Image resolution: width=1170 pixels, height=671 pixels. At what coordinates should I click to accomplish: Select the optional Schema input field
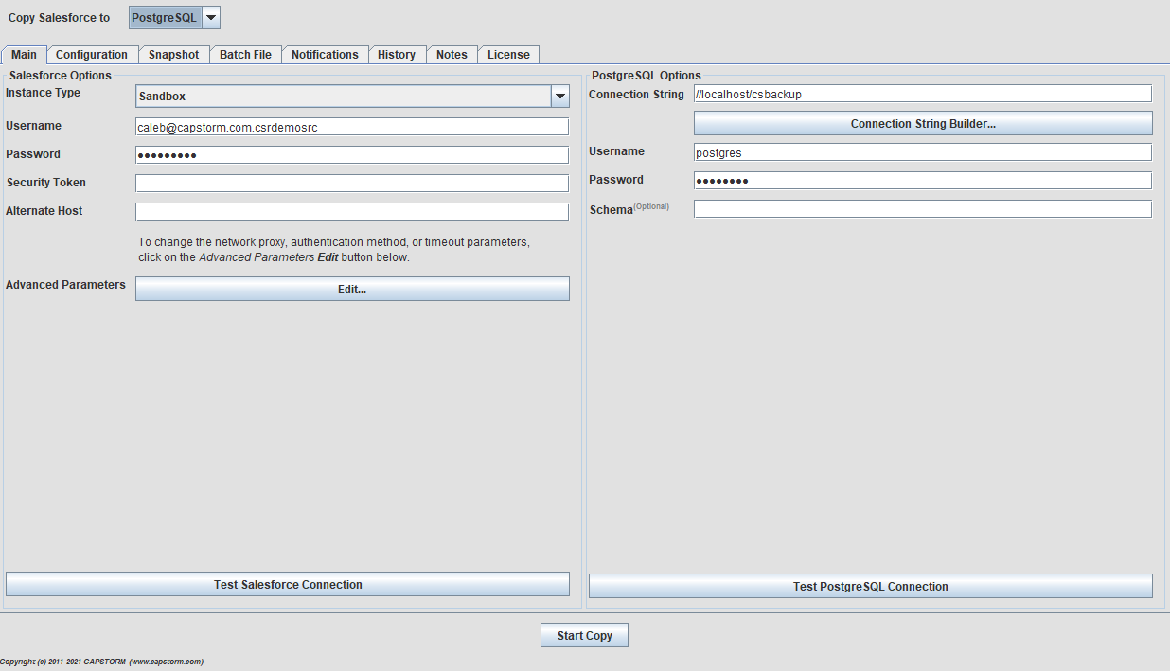point(923,209)
